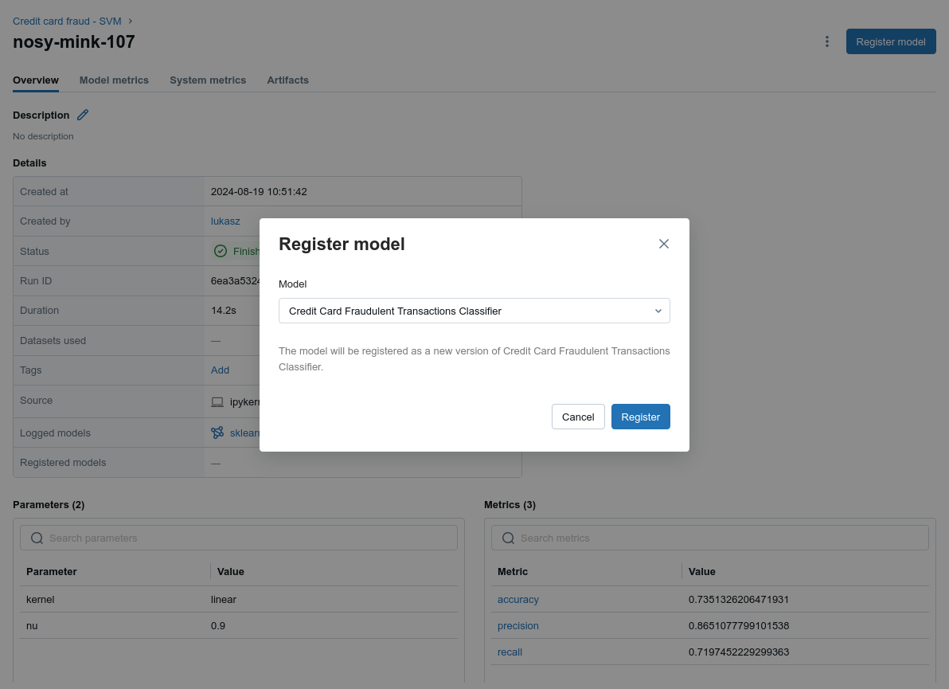Click the Registered models row label
This screenshot has width=949, height=689.
(x=63, y=462)
